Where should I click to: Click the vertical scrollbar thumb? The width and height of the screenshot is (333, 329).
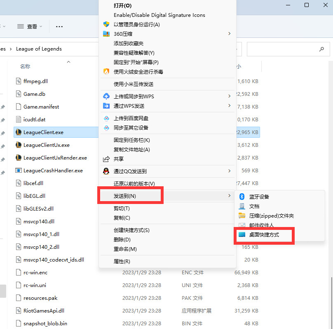click(x=331, y=303)
